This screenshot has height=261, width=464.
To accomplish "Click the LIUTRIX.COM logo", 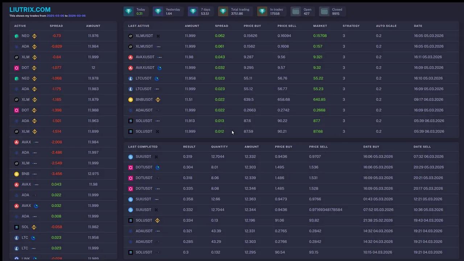I will (x=30, y=10).
